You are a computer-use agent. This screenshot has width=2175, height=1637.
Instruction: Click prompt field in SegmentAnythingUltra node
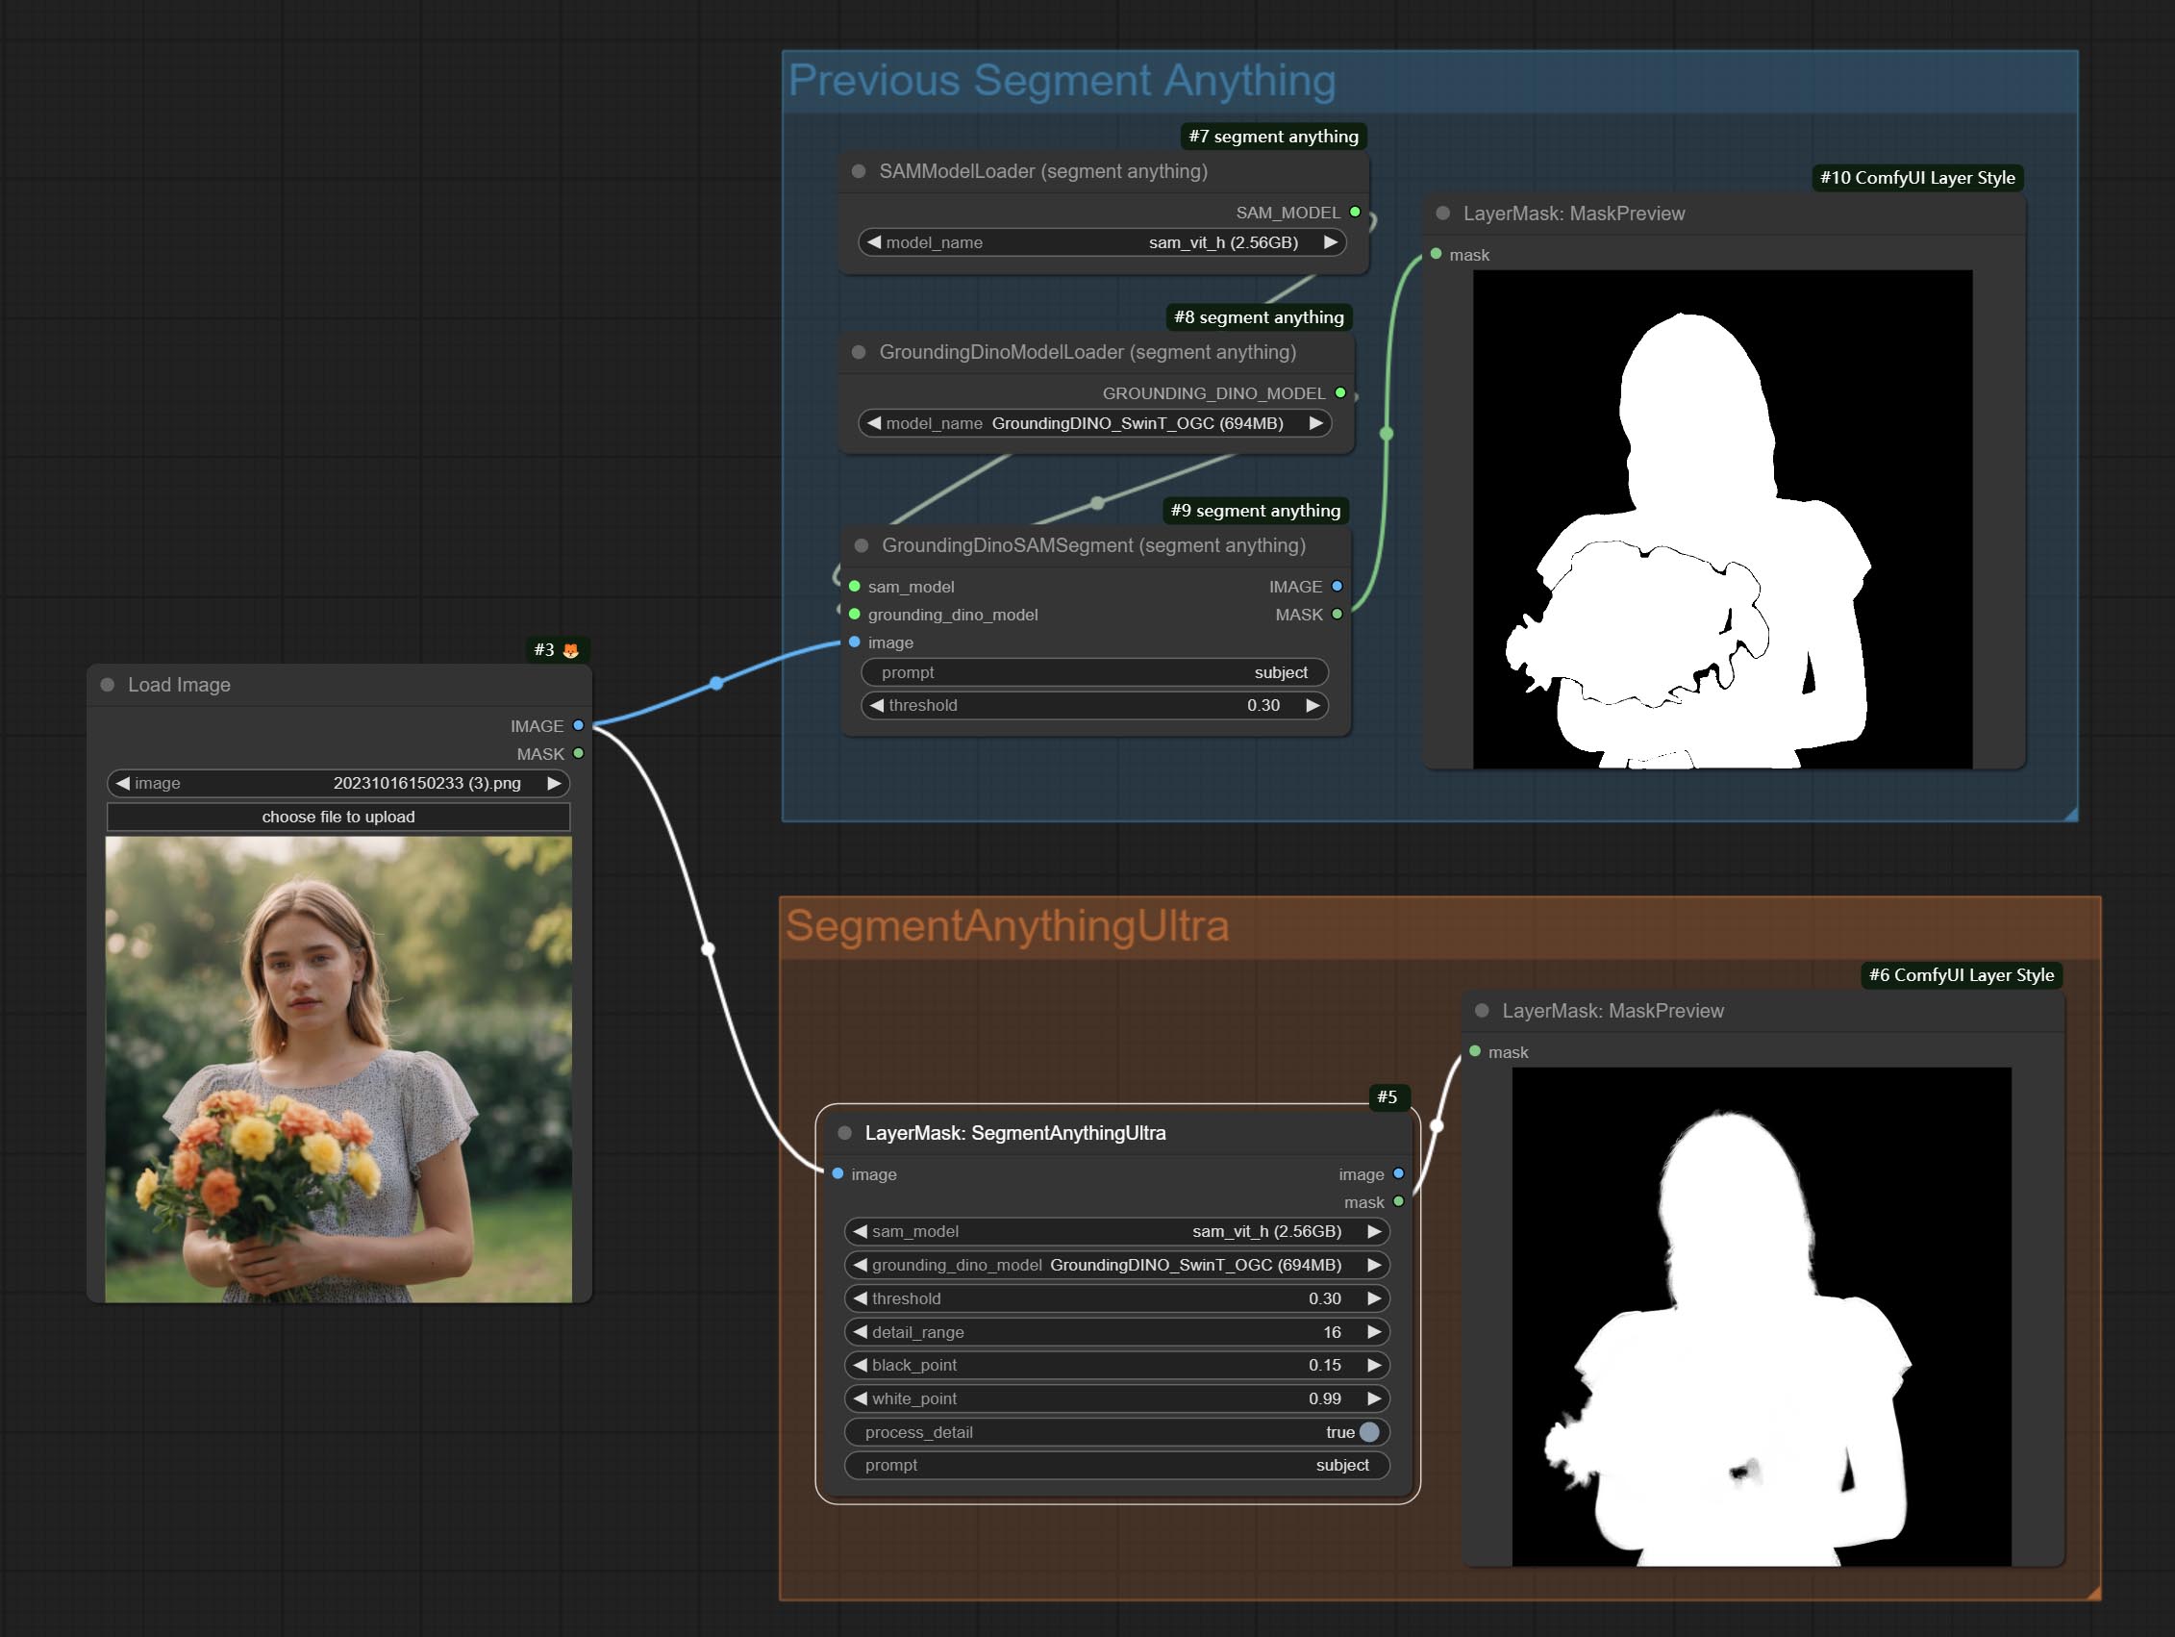pyautogui.click(x=1116, y=1465)
